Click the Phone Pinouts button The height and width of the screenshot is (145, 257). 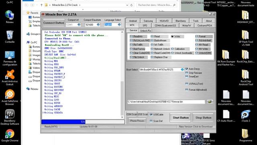[137, 121]
